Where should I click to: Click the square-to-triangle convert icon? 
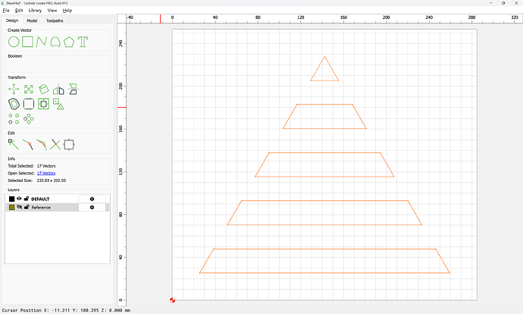click(58, 104)
